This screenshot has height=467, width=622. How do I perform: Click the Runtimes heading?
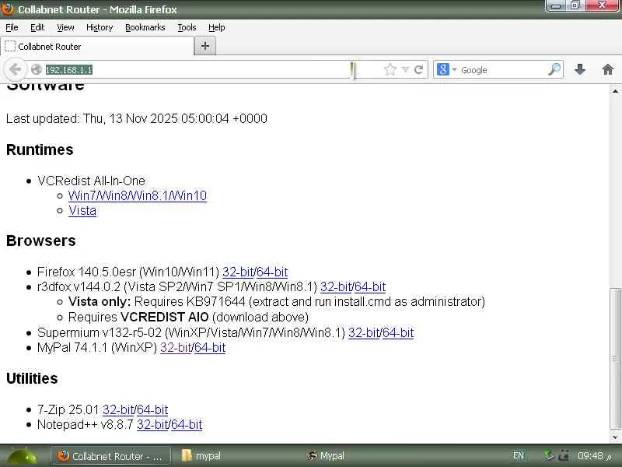point(40,149)
